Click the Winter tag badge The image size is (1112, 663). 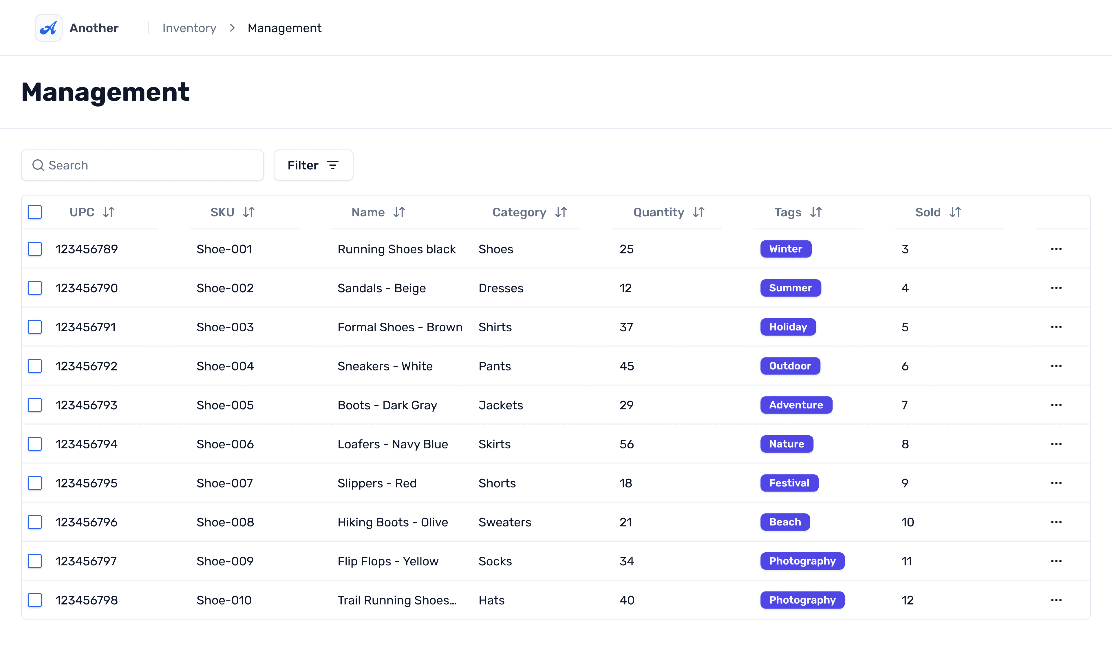pos(786,249)
